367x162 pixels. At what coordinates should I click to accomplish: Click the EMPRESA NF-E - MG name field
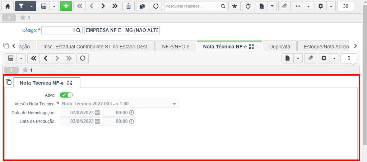tap(122, 30)
